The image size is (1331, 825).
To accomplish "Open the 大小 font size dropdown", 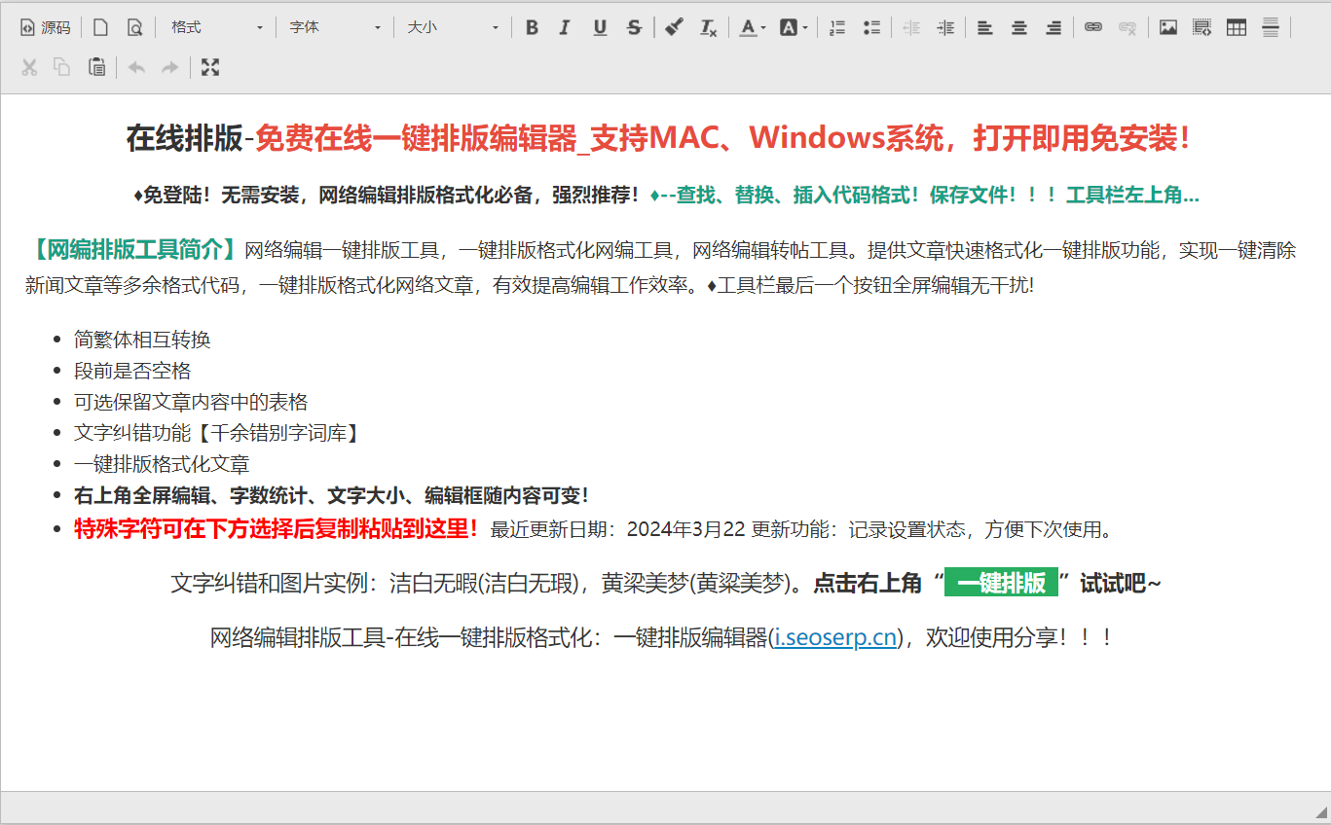I will coord(452,27).
